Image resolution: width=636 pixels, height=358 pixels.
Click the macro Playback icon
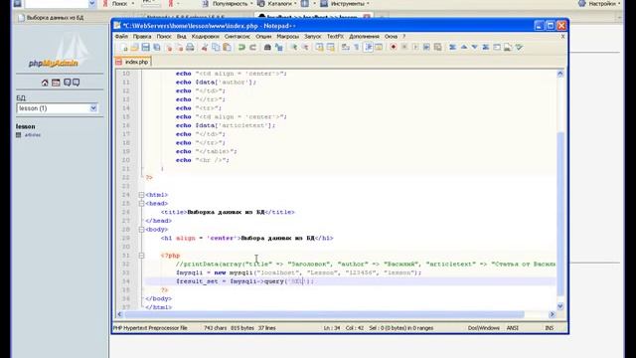click(x=415, y=48)
